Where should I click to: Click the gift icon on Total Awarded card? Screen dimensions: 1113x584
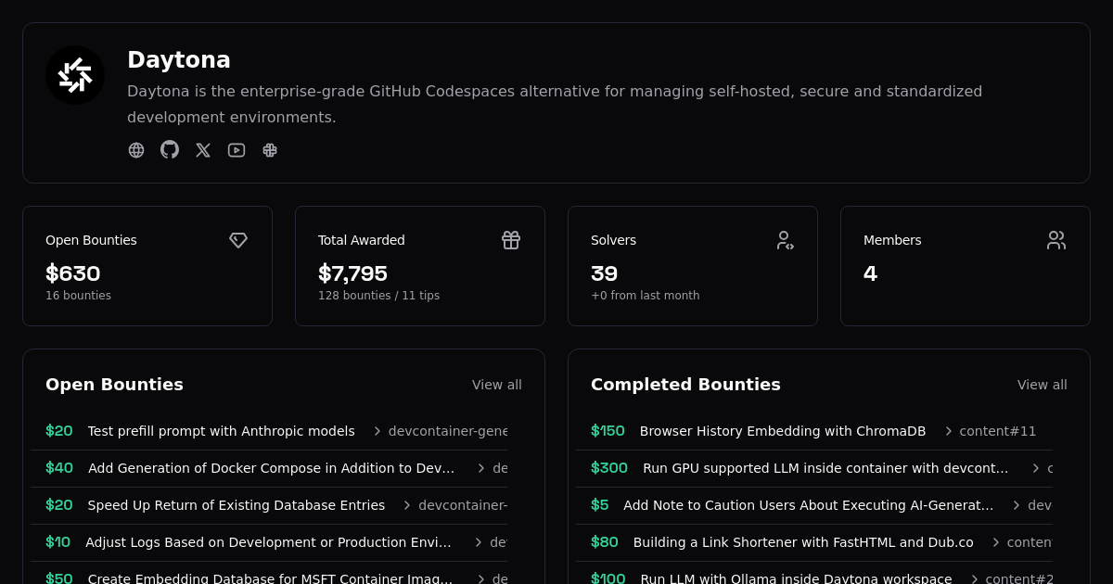[511, 240]
